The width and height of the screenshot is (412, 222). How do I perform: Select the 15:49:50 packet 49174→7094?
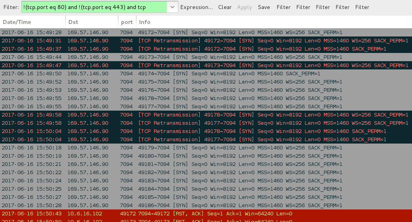(x=206, y=74)
